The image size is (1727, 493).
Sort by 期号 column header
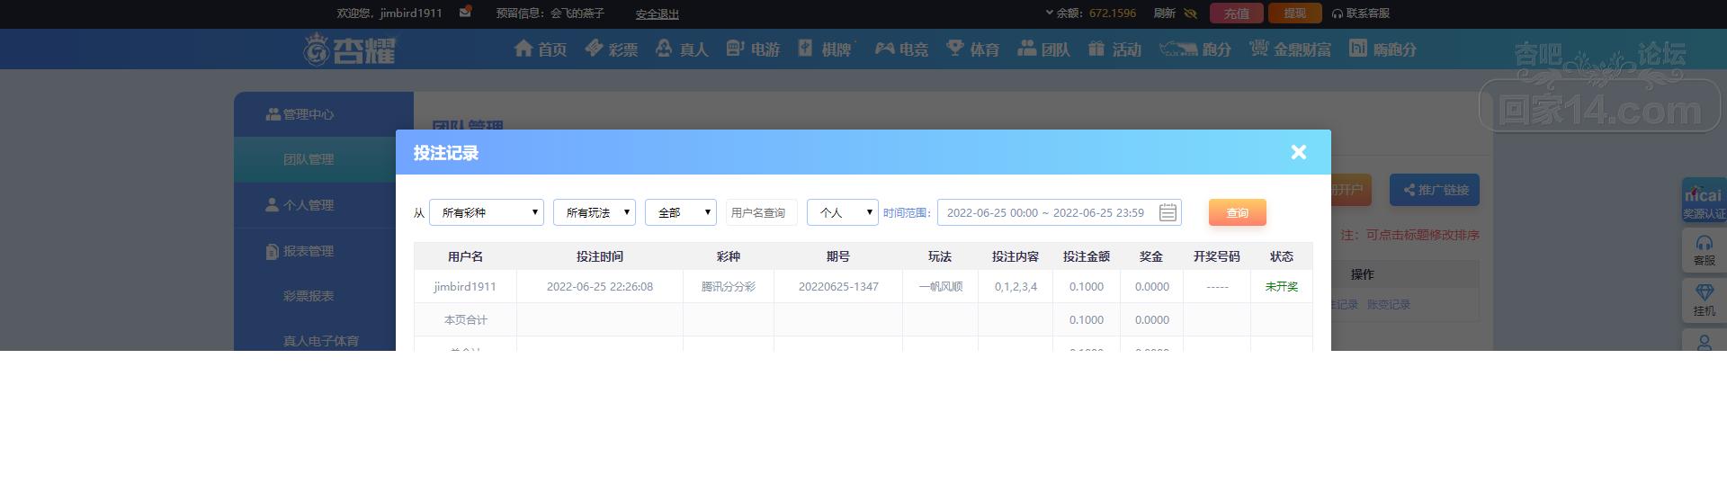pyautogui.click(x=838, y=256)
